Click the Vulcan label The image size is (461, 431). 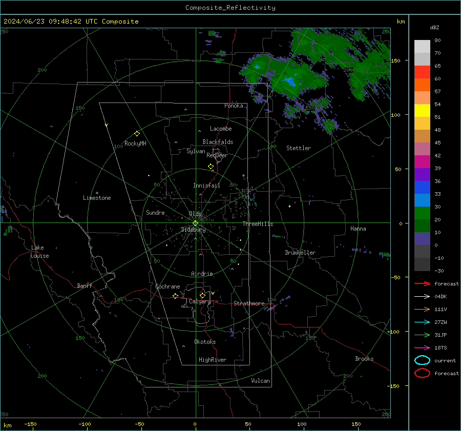[x=260, y=381]
